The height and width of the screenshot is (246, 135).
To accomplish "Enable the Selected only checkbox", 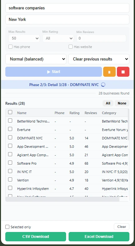I will [x=7, y=227].
